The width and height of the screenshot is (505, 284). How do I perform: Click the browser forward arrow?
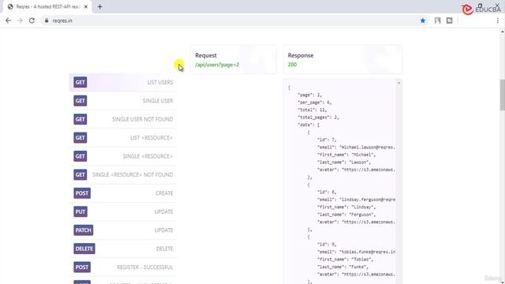pyautogui.click(x=20, y=21)
